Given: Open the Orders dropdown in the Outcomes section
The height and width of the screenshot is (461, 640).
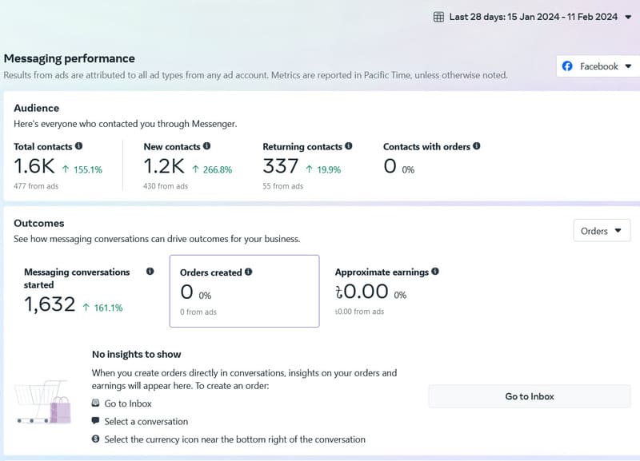Looking at the screenshot, I should coord(602,230).
